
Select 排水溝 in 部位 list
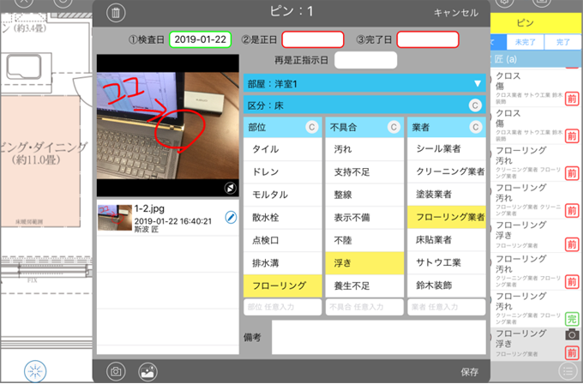point(283,263)
